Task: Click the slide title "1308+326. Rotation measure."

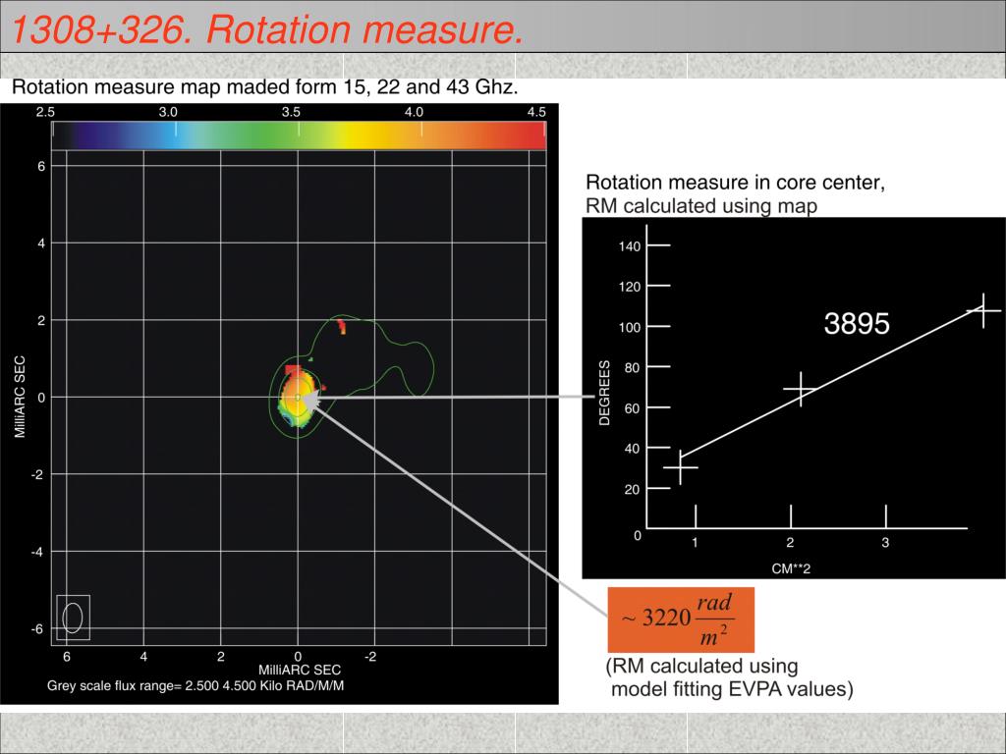Action: click(267, 28)
